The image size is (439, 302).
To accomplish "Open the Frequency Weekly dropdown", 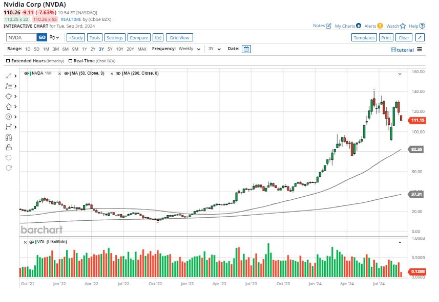I will tap(190, 49).
